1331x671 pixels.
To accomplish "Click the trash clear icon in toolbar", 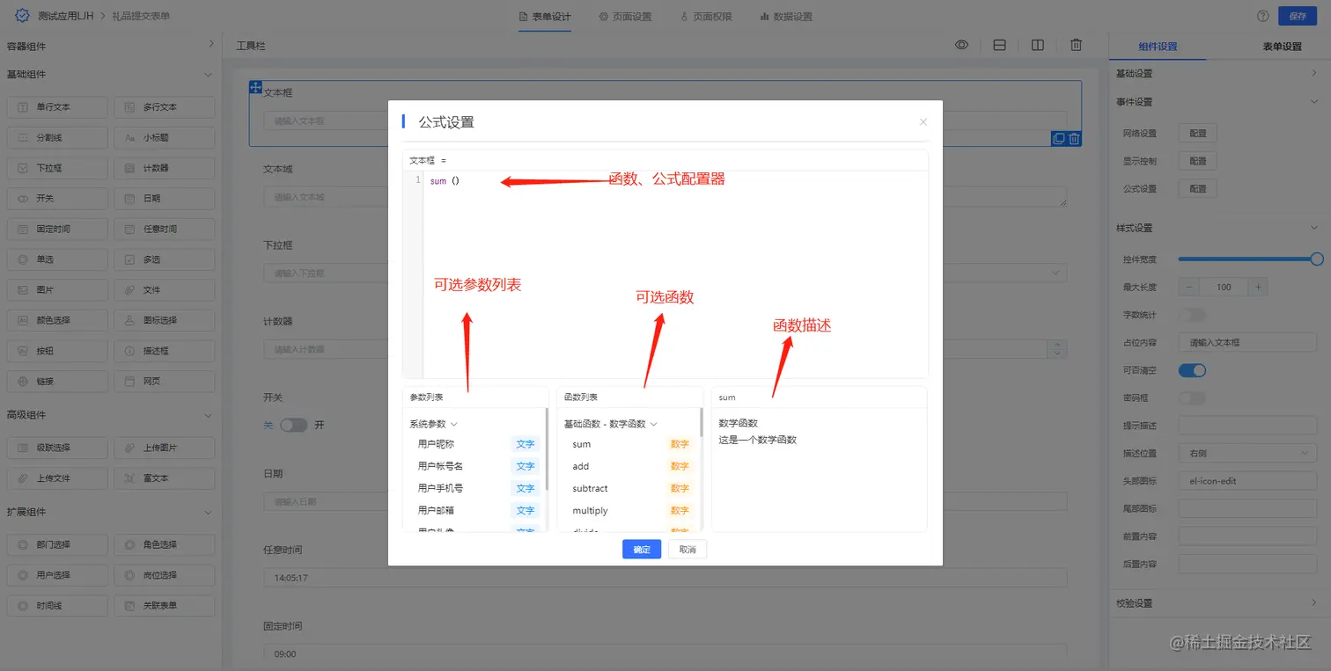I will pyautogui.click(x=1076, y=45).
